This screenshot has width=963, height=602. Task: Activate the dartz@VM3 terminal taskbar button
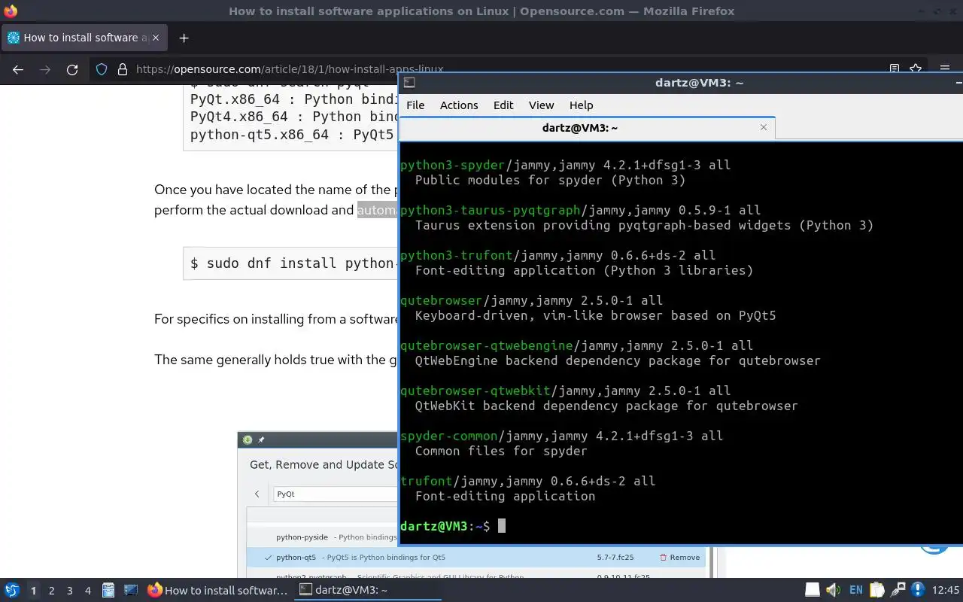coord(367,591)
